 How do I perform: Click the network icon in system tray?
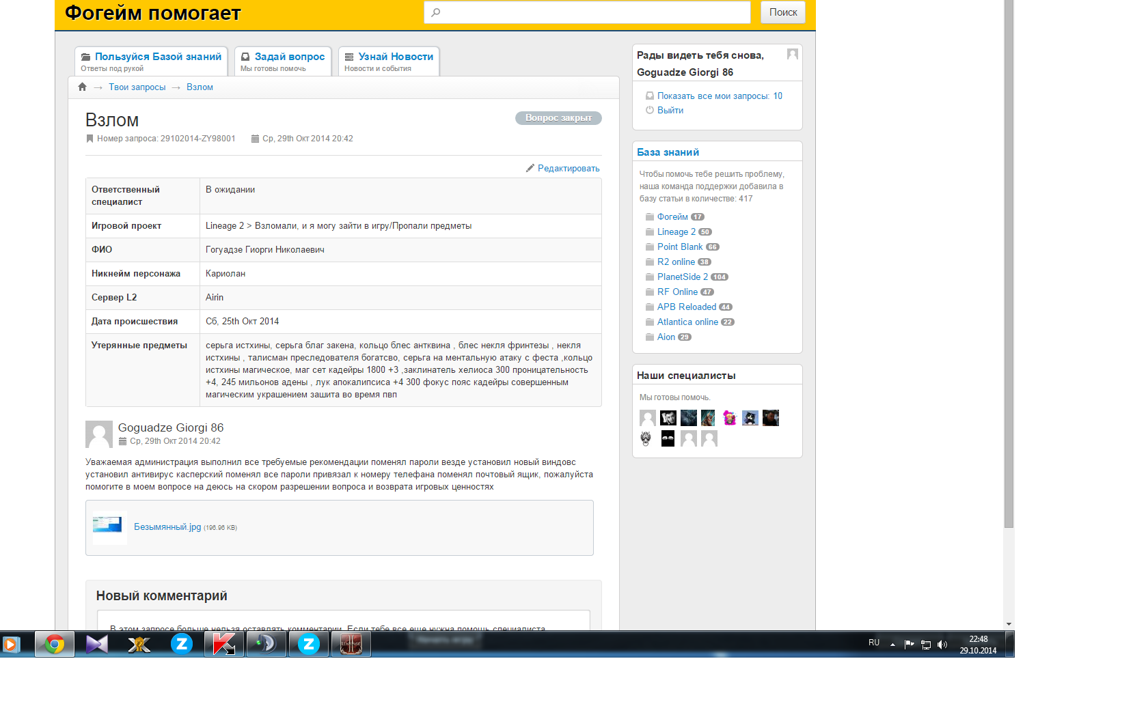926,645
